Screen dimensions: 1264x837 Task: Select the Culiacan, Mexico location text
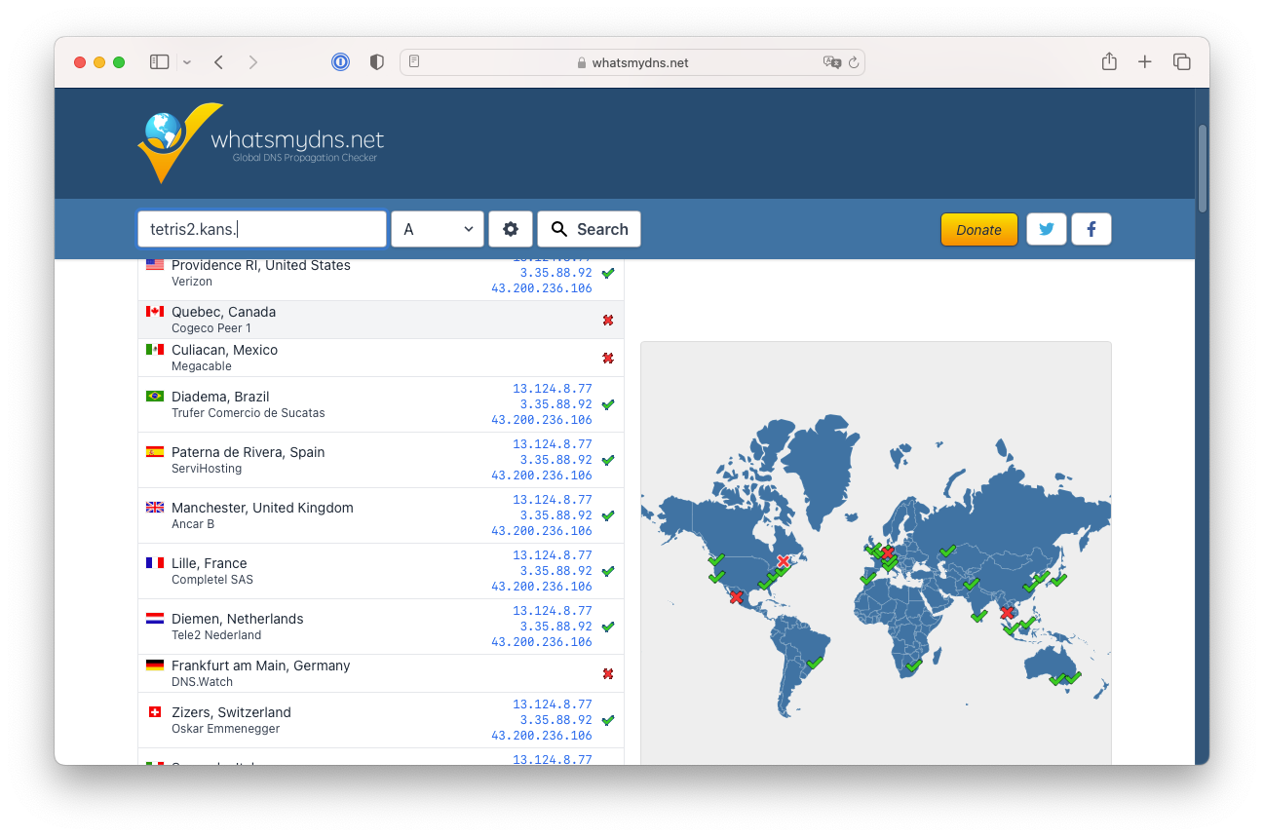click(224, 350)
